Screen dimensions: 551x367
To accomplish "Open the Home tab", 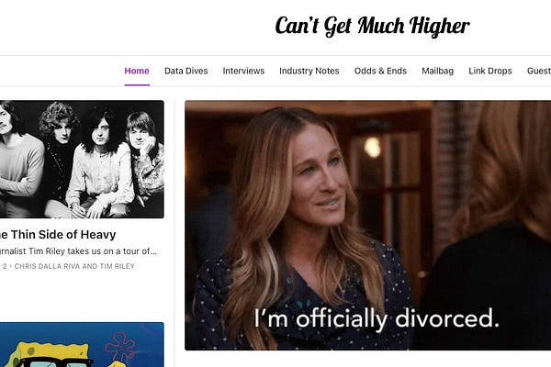I will [137, 71].
